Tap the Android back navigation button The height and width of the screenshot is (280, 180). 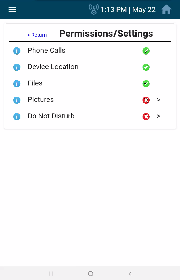coord(130,273)
